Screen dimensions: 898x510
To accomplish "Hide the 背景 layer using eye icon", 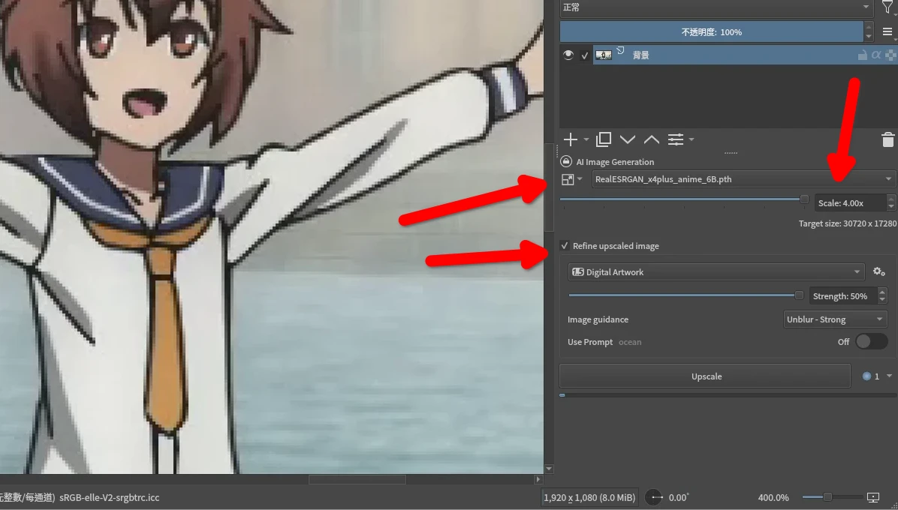I will [569, 55].
